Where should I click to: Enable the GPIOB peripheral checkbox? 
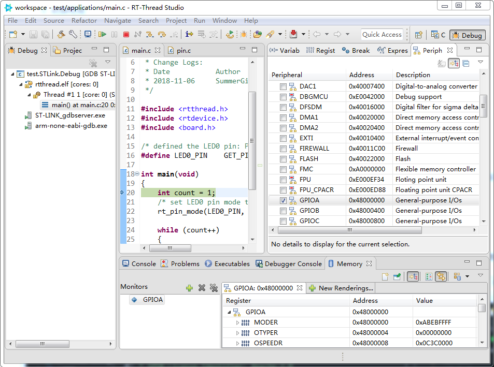click(283, 211)
